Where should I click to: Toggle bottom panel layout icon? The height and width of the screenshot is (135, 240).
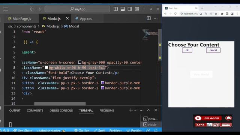tap(123, 9)
